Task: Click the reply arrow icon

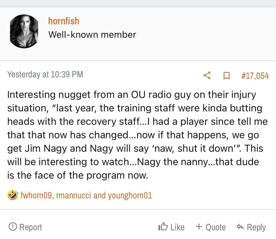Action: 240,227
